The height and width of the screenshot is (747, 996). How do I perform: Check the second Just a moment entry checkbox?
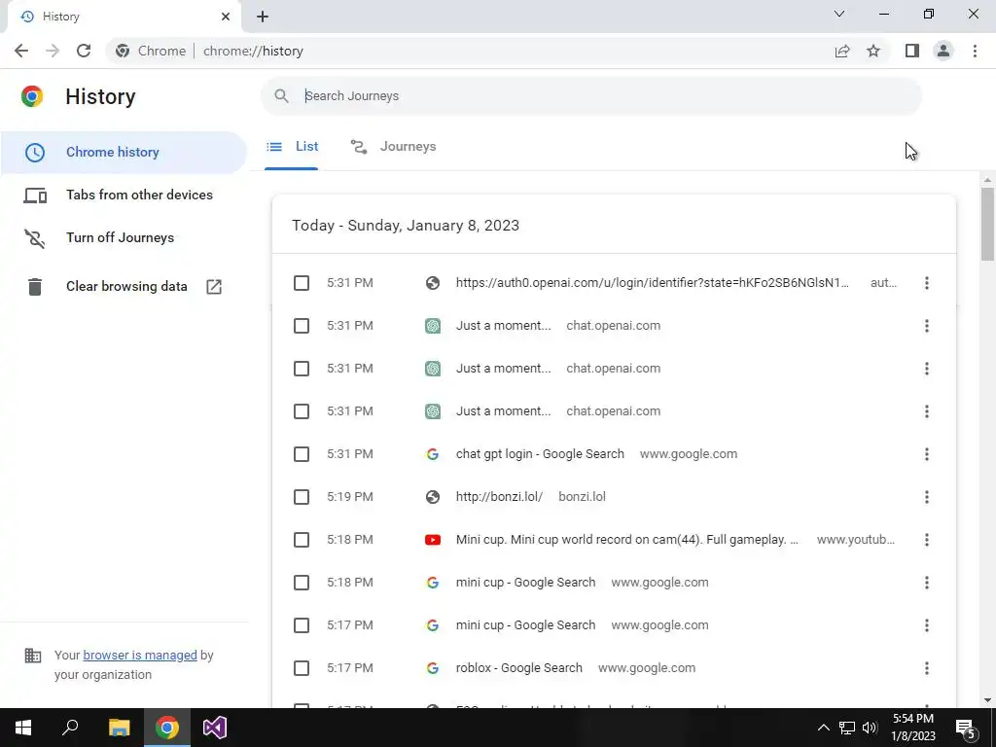302,369
